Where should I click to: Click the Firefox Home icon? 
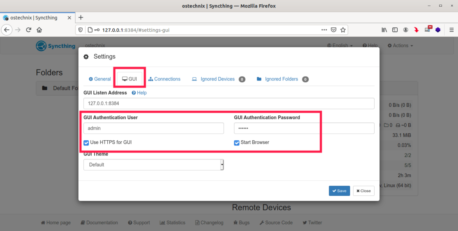(x=40, y=30)
